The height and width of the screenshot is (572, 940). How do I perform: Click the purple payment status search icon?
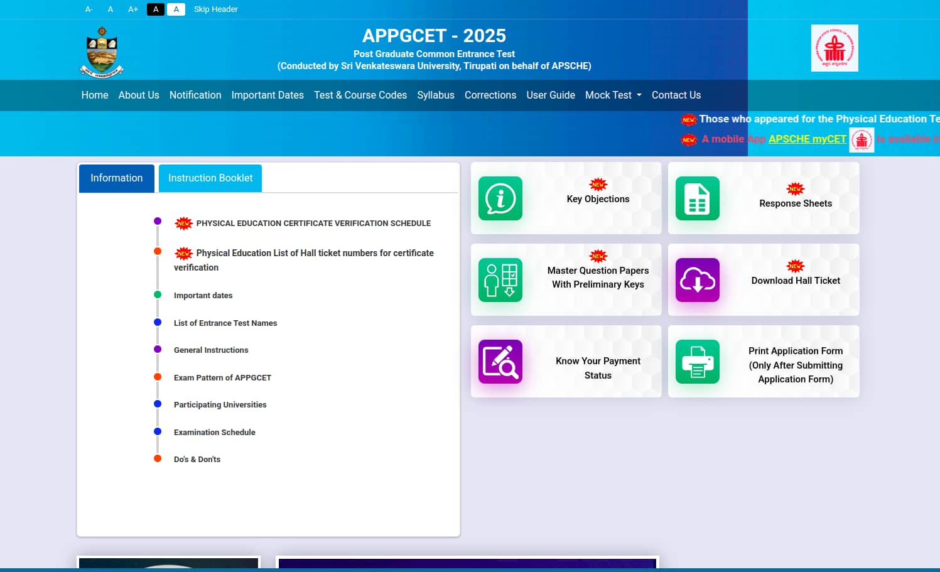pos(500,362)
